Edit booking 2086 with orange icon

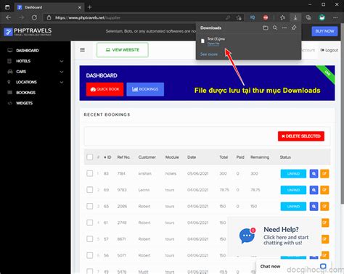point(324,207)
